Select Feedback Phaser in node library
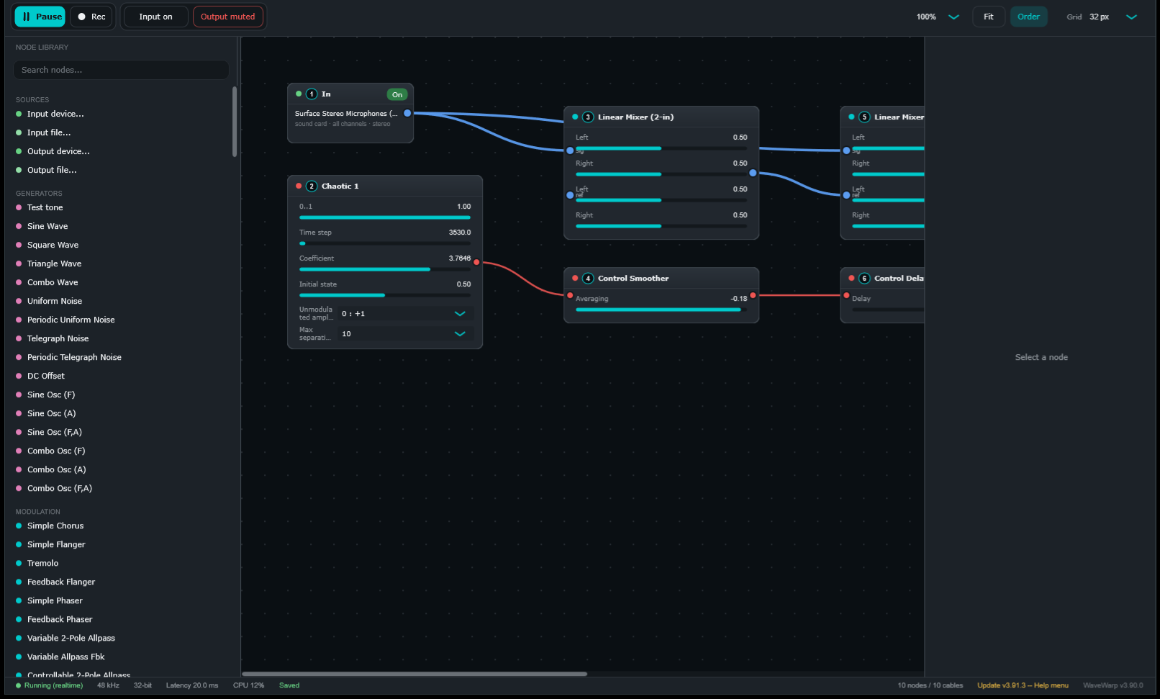Screen dimensions: 1160x699 point(60,619)
